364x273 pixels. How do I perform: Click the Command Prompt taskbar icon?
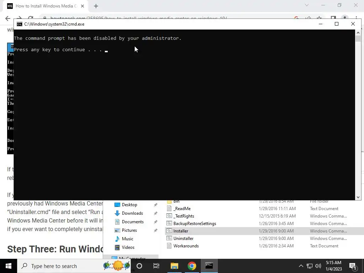(209, 266)
